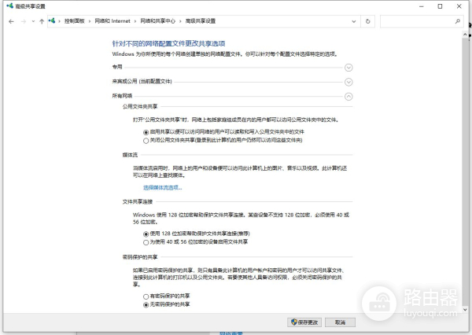Click the 公用文件夹共享 heading
472x335 pixels.
[x=140, y=106]
